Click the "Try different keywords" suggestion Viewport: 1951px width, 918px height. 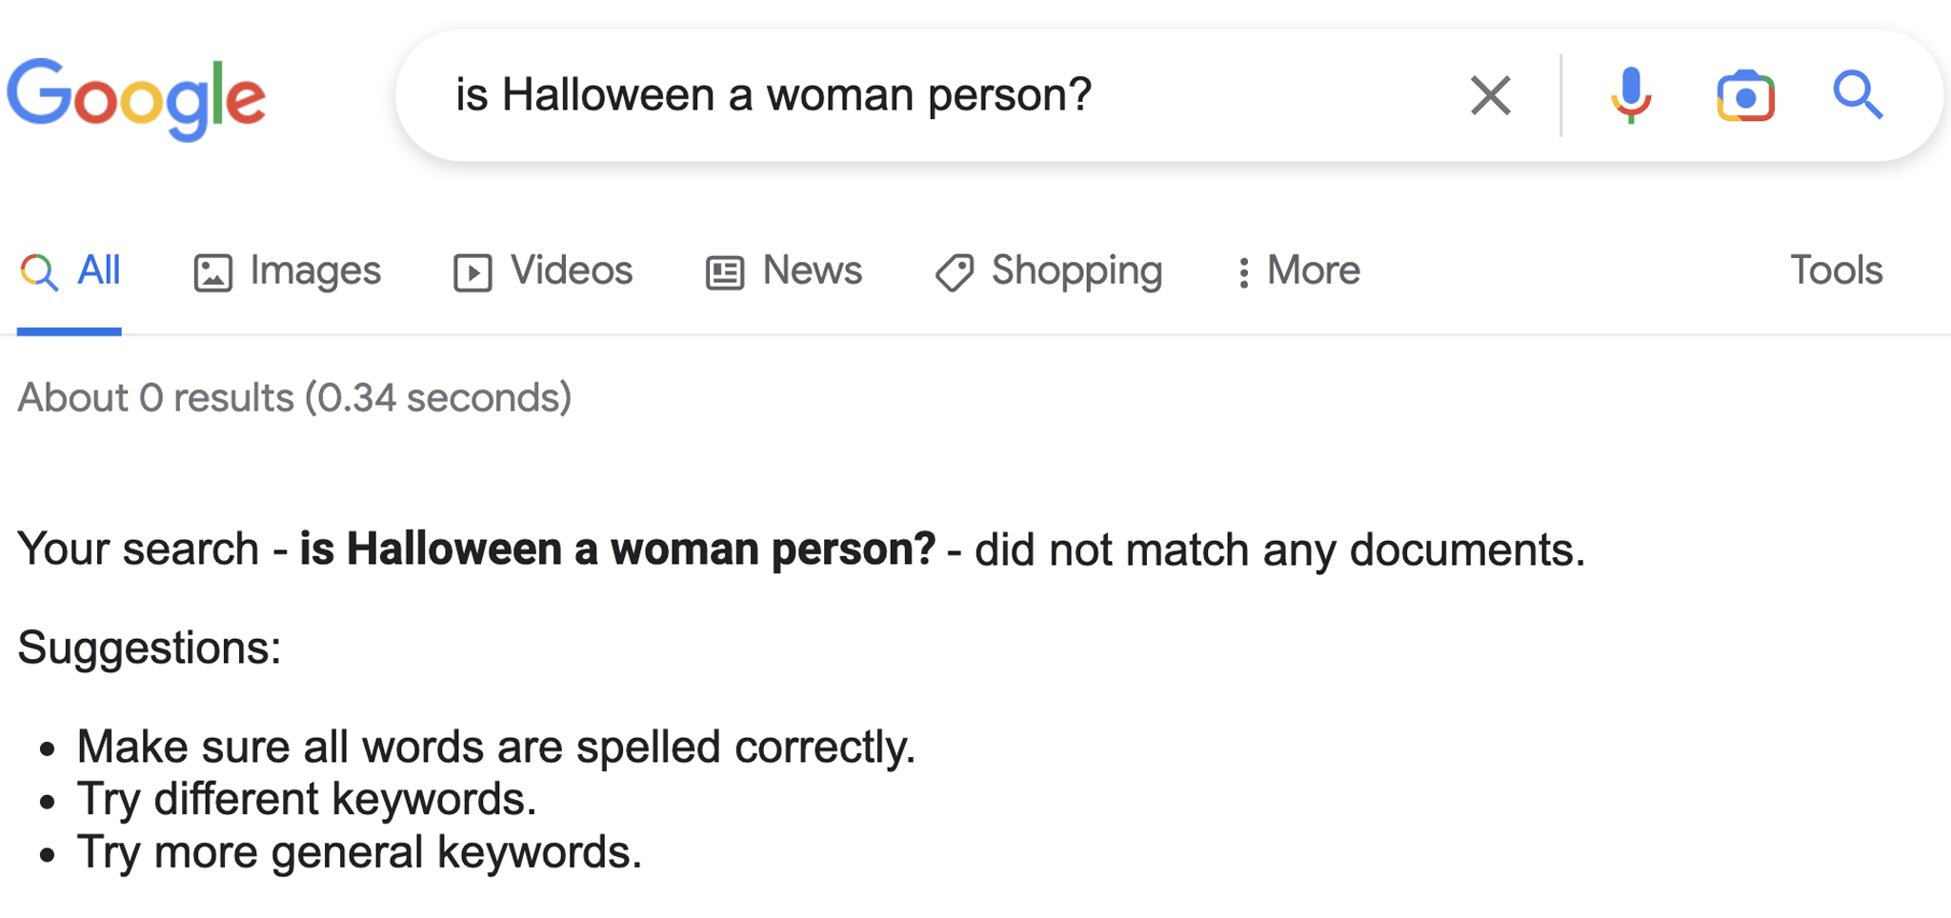(307, 799)
